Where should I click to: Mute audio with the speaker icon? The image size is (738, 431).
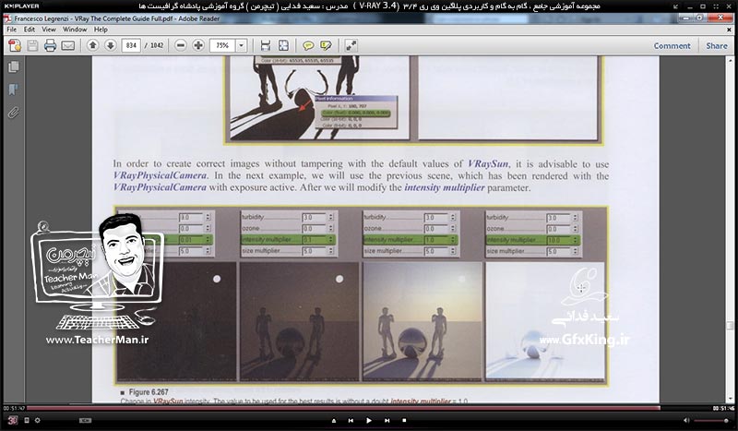[x=686, y=420]
